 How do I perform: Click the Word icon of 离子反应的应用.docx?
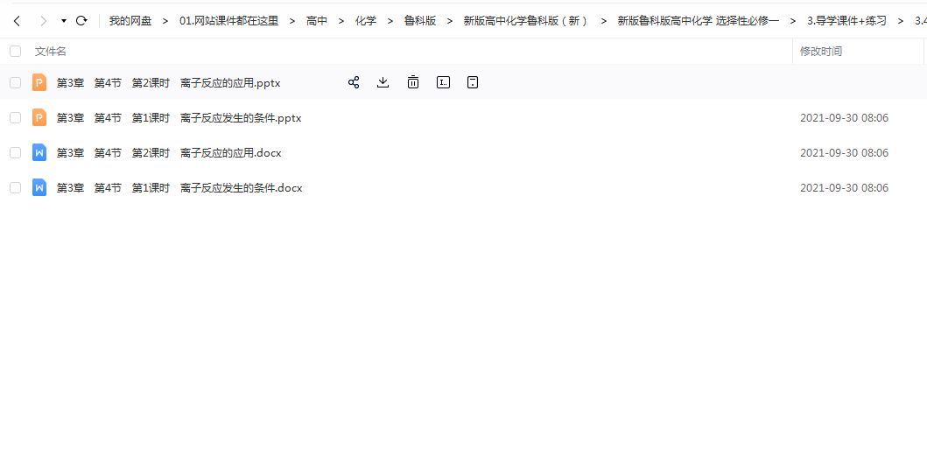coord(39,152)
